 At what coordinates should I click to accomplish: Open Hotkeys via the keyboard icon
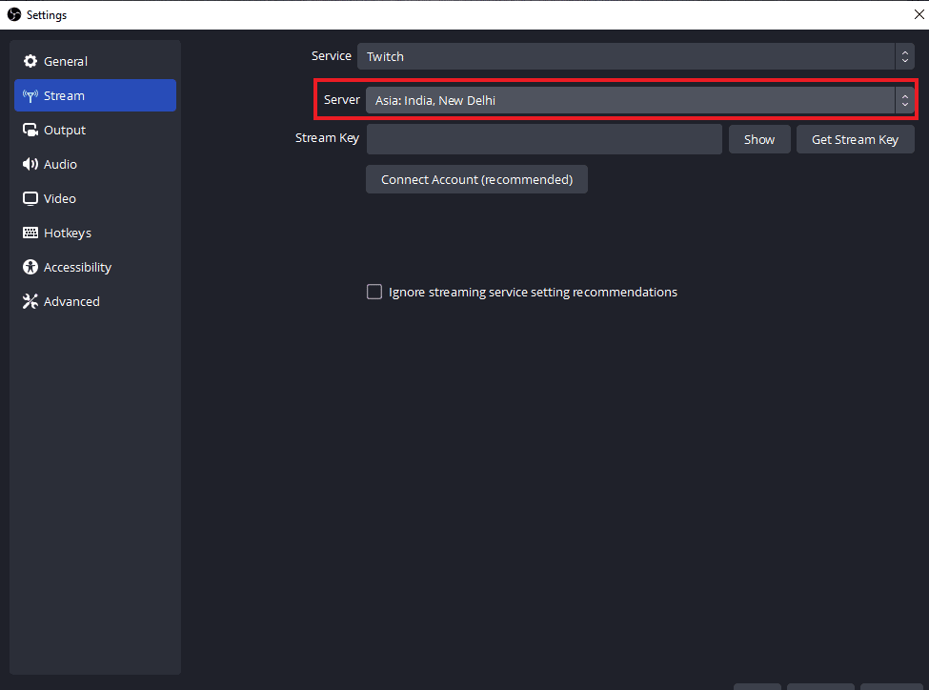[30, 233]
